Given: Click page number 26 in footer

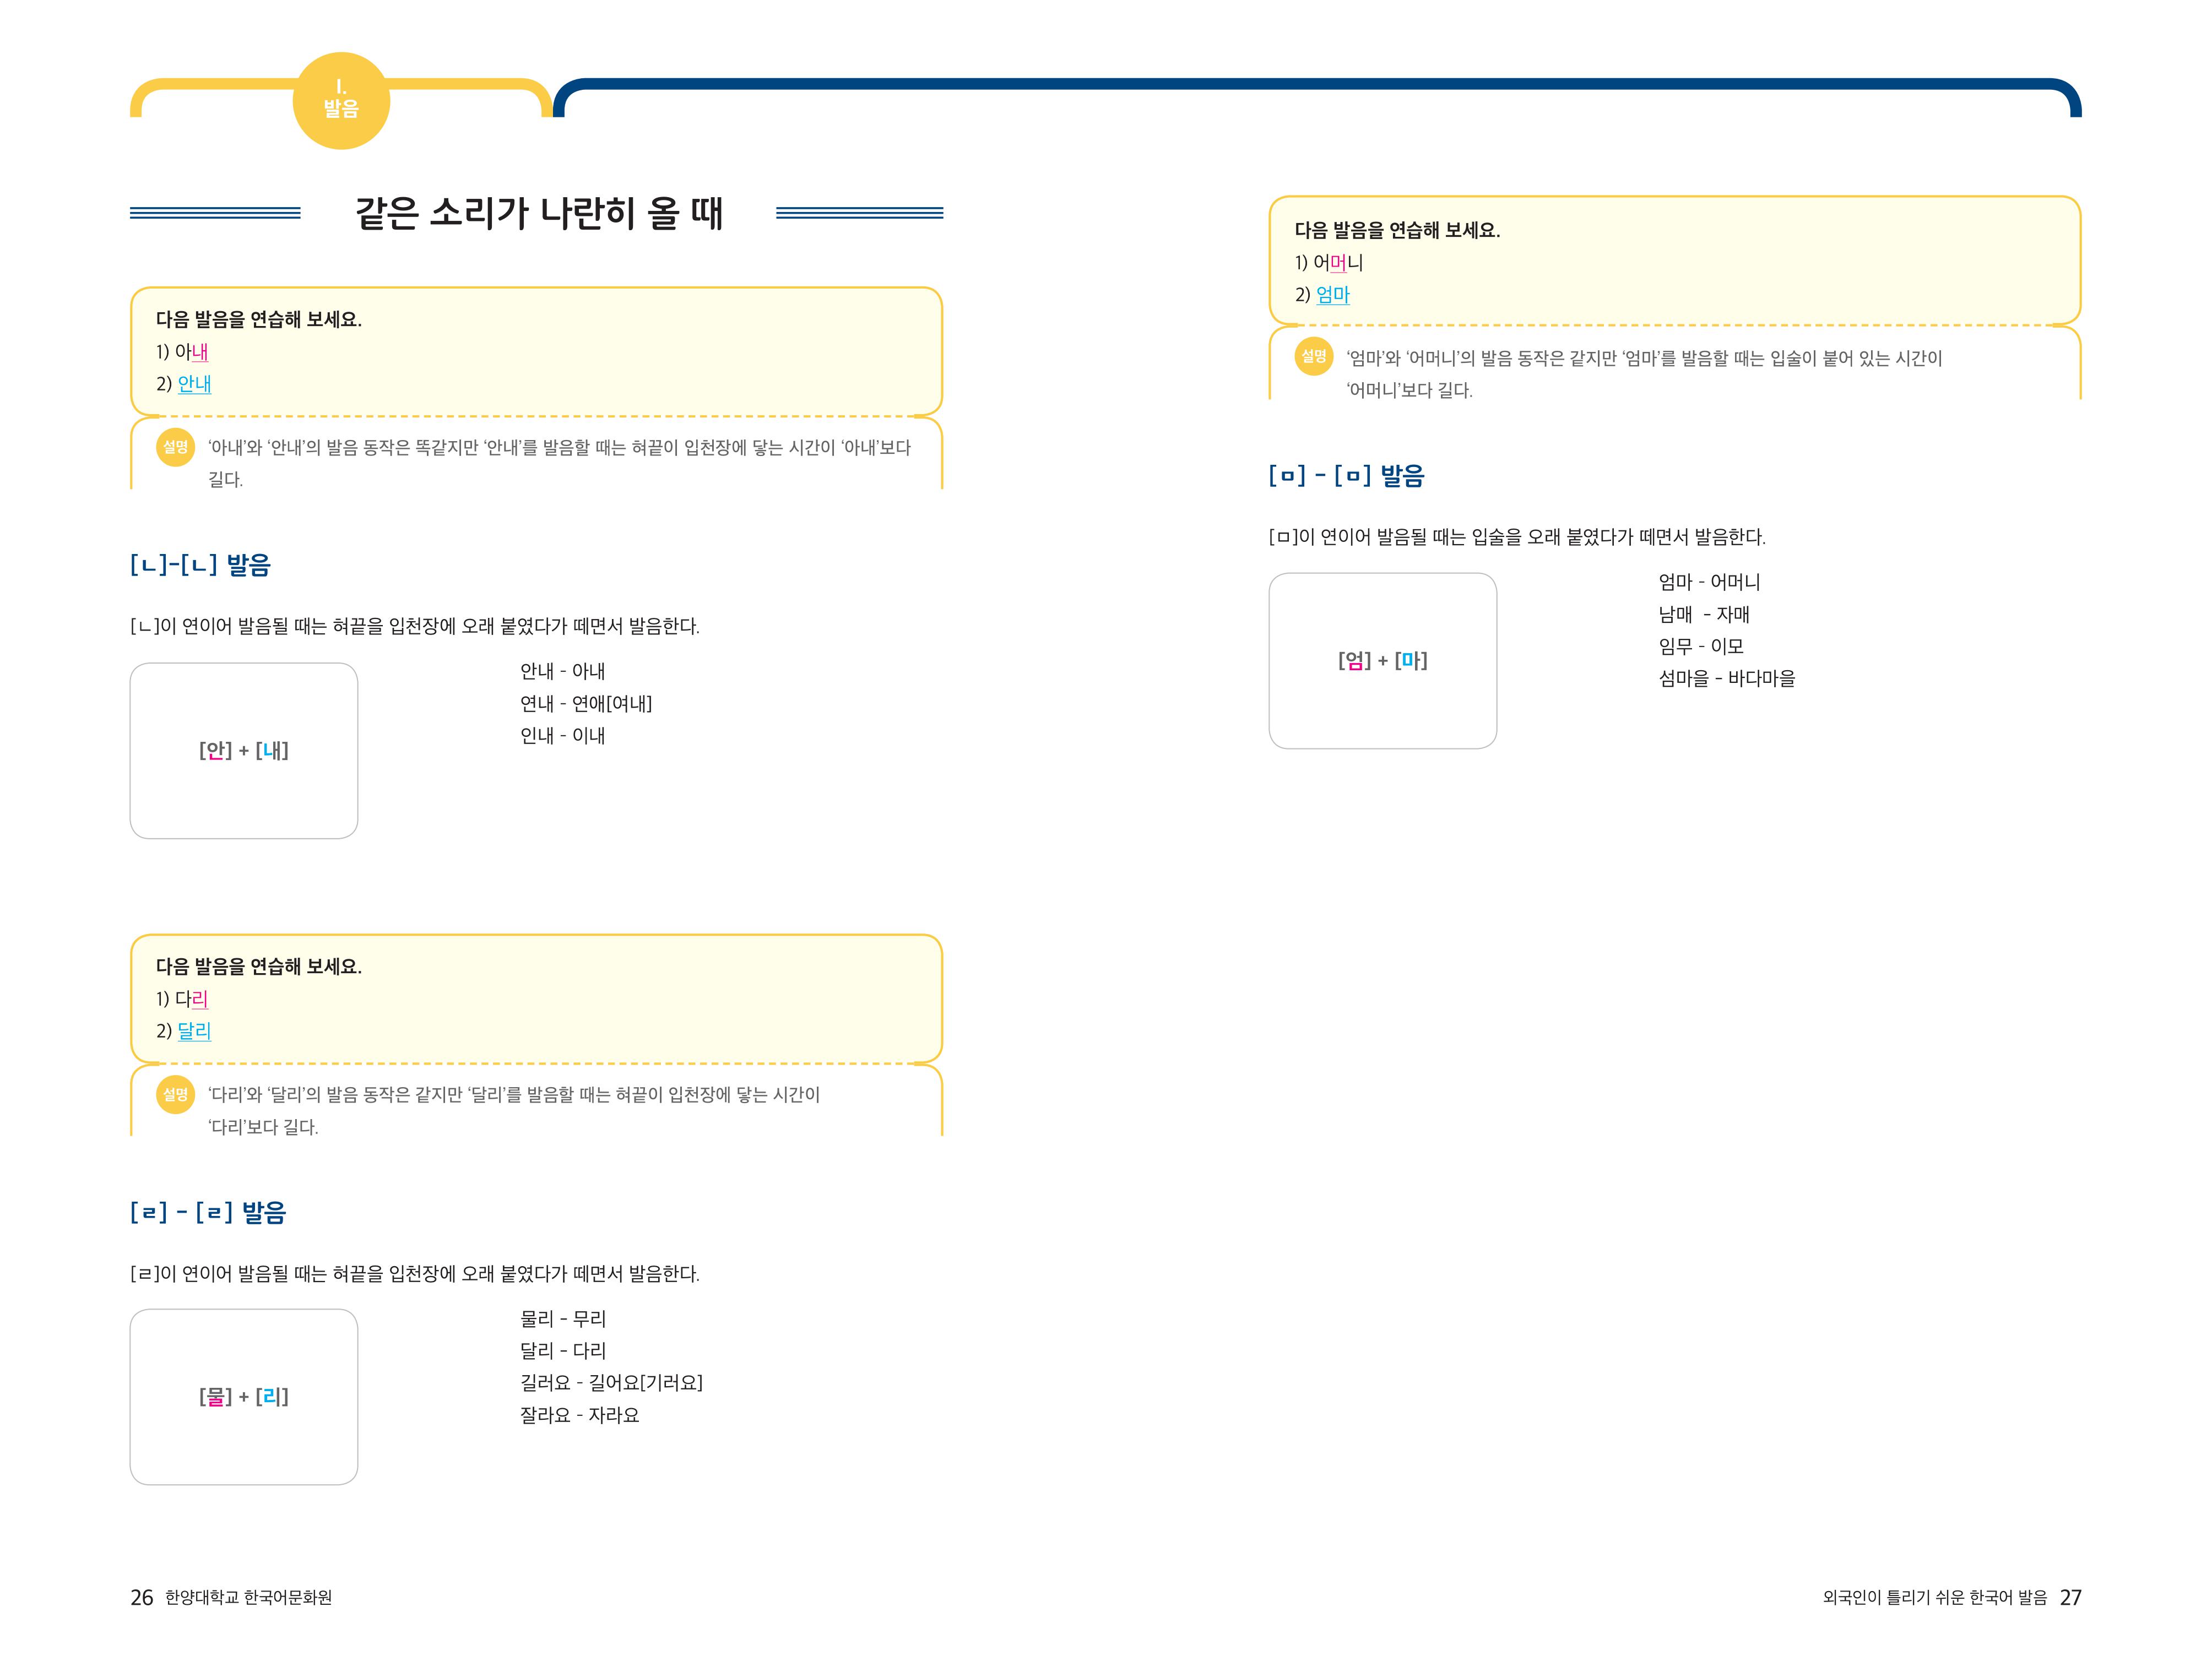Looking at the screenshot, I should [142, 1597].
